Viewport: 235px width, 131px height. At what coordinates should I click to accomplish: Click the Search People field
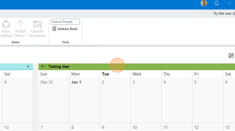65,22
